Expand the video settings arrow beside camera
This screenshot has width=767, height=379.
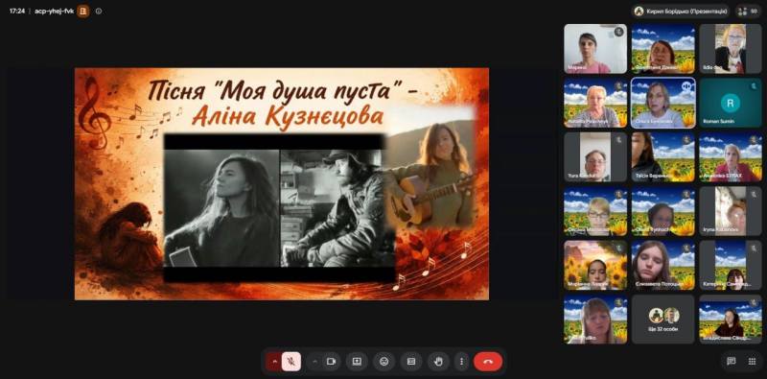point(314,362)
